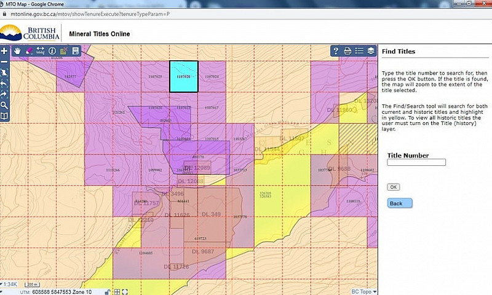Select the eraser clear-markup tool
492x295 pixels.
click(29, 51)
